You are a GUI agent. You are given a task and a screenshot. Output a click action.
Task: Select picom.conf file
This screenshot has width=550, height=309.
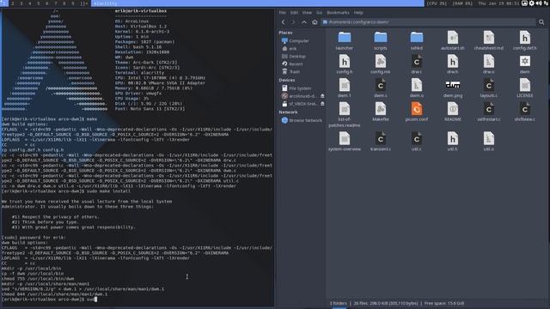[416, 112]
